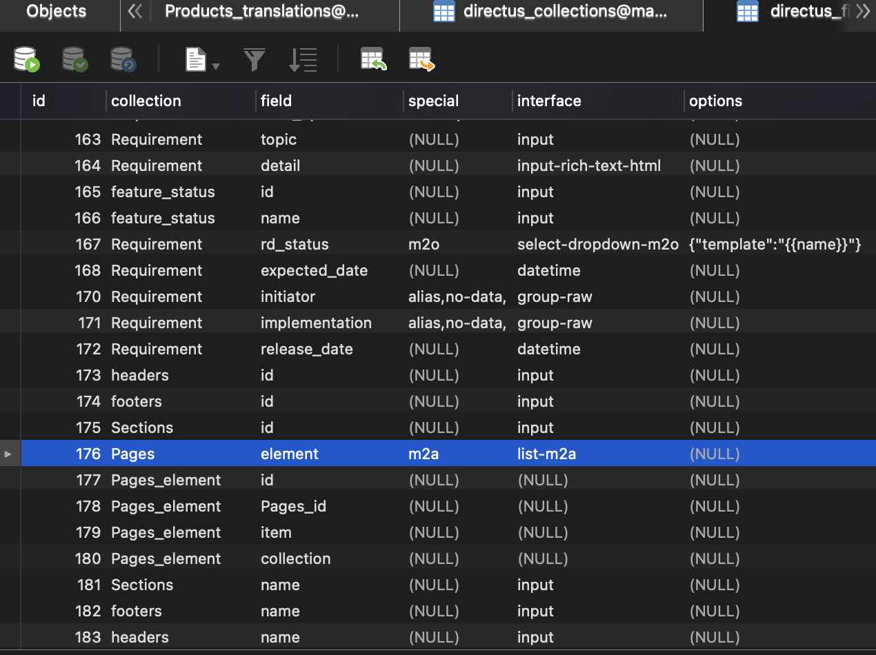Click the Import table icon

373,59
